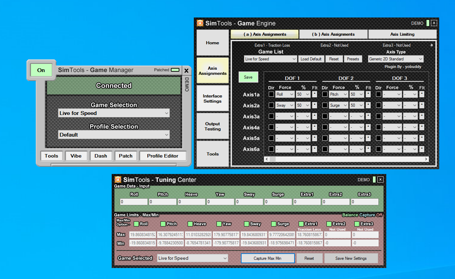Toggle the On button in Game Manager
Viewport: 455px width, 279px height.
tap(41, 70)
